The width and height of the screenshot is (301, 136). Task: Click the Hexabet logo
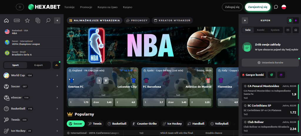click(44, 7)
